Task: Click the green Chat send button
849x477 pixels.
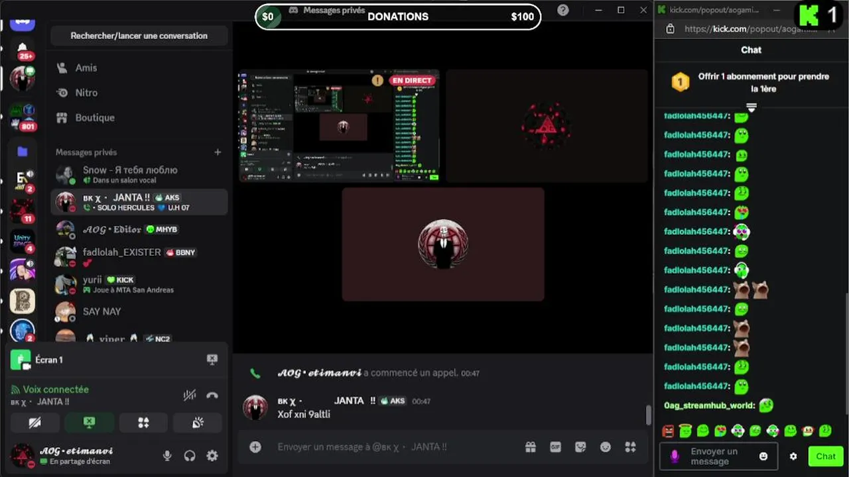Action: [826, 456]
